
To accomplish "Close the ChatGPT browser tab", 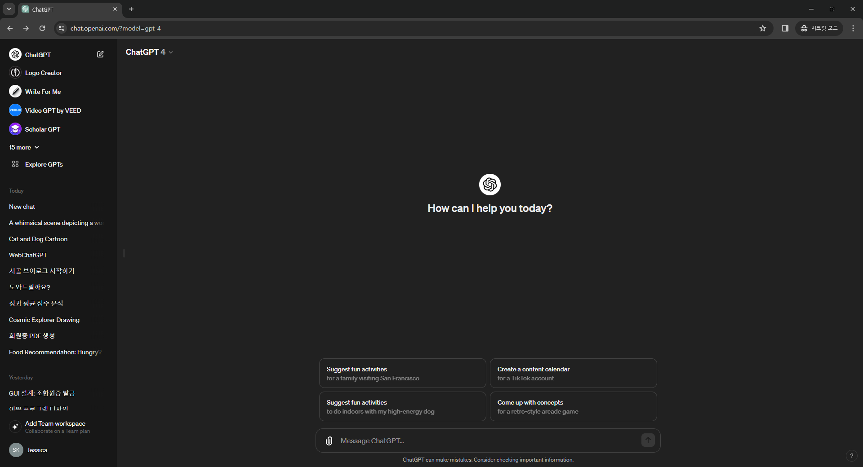I will tap(115, 9).
